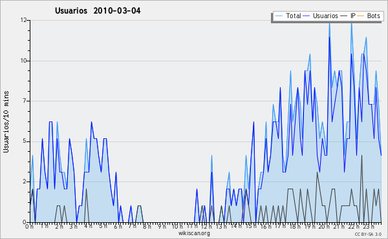This screenshot has height=239, width=388.
Task: Select the 'IP' legend entry
Action: click(x=348, y=16)
